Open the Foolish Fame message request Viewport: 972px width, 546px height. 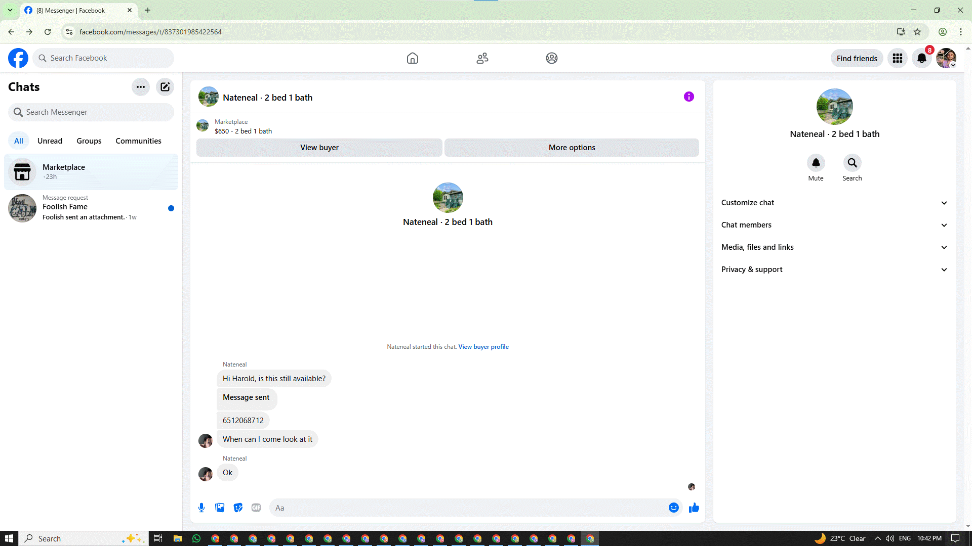[91, 208]
